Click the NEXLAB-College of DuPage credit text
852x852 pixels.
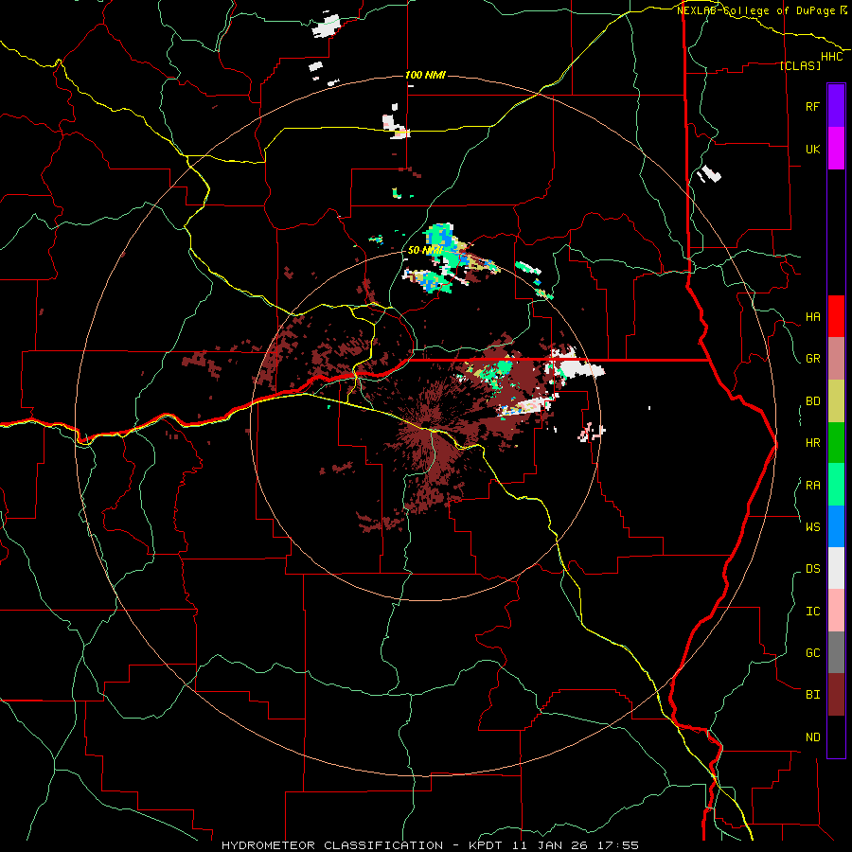tap(761, 10)
